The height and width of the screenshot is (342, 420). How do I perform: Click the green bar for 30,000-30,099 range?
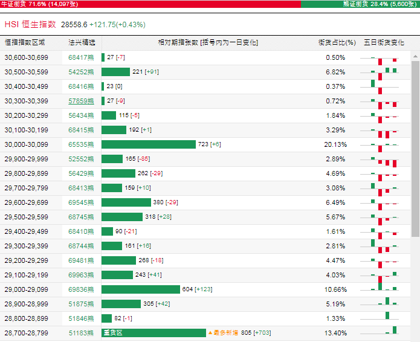[x=149, y=144]
